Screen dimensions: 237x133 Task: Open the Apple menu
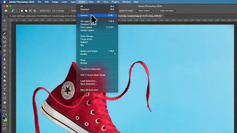pos(4,2)
